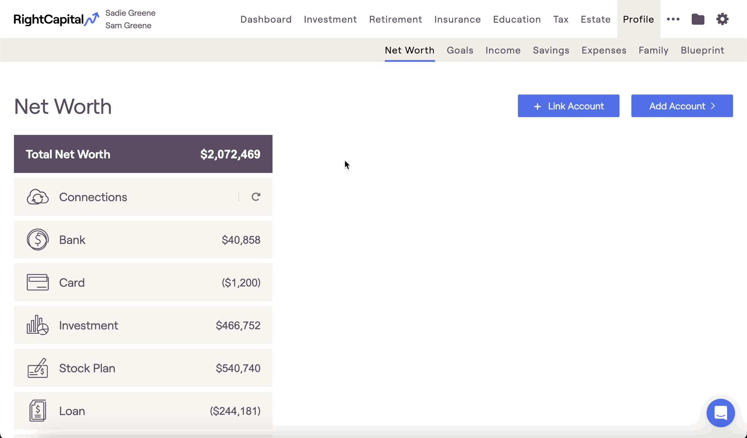
Task: Expand the Loan accounts row
Action: [143, 411]
